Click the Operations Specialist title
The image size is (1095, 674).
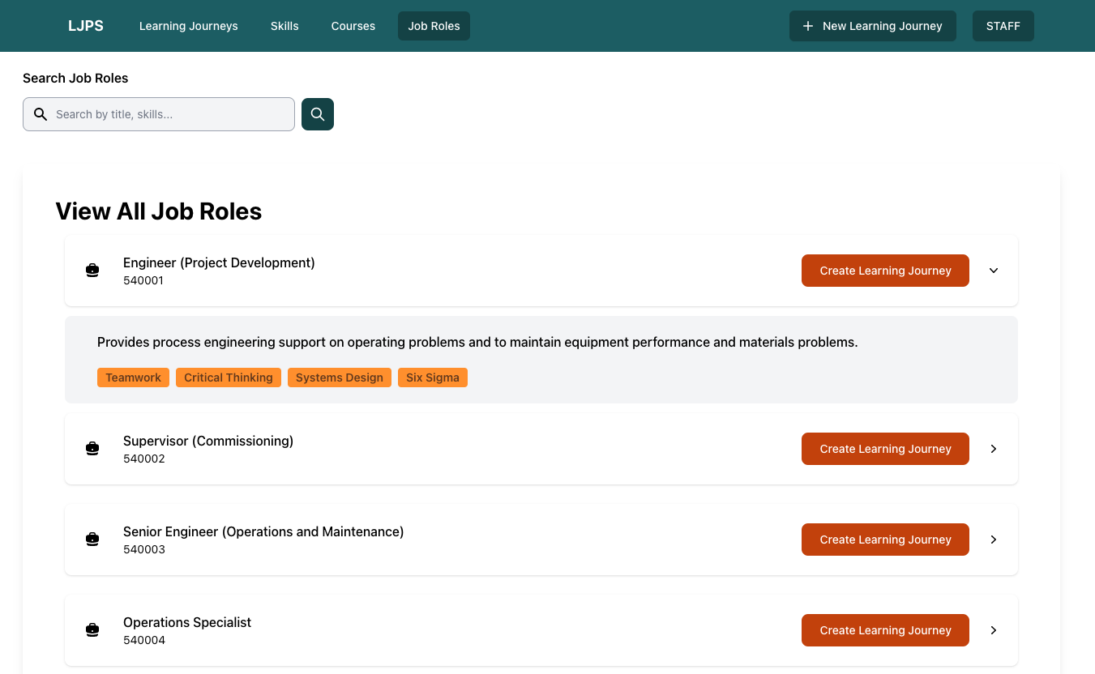(x=187, y=622)
